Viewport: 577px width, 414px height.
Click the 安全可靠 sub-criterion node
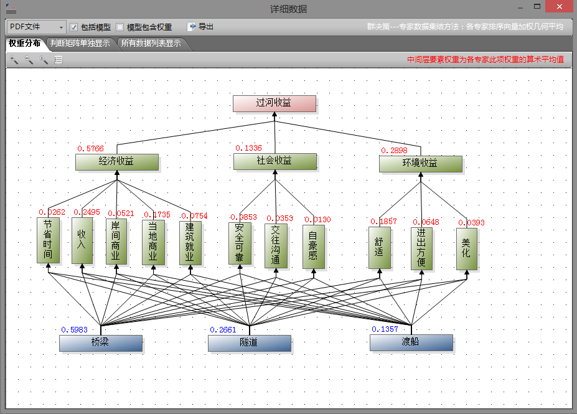[x=240, y=243]
